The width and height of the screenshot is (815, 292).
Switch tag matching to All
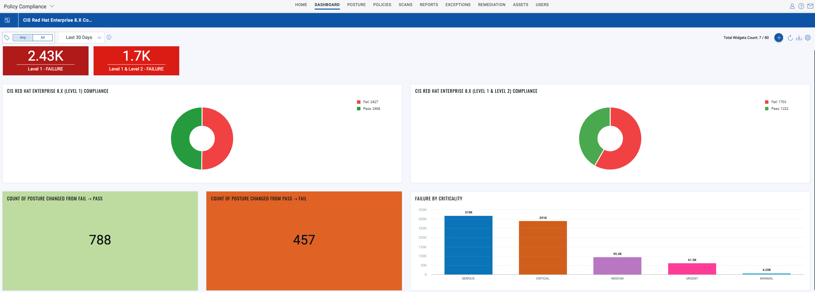pyautogui.click(x=43, y=37)
